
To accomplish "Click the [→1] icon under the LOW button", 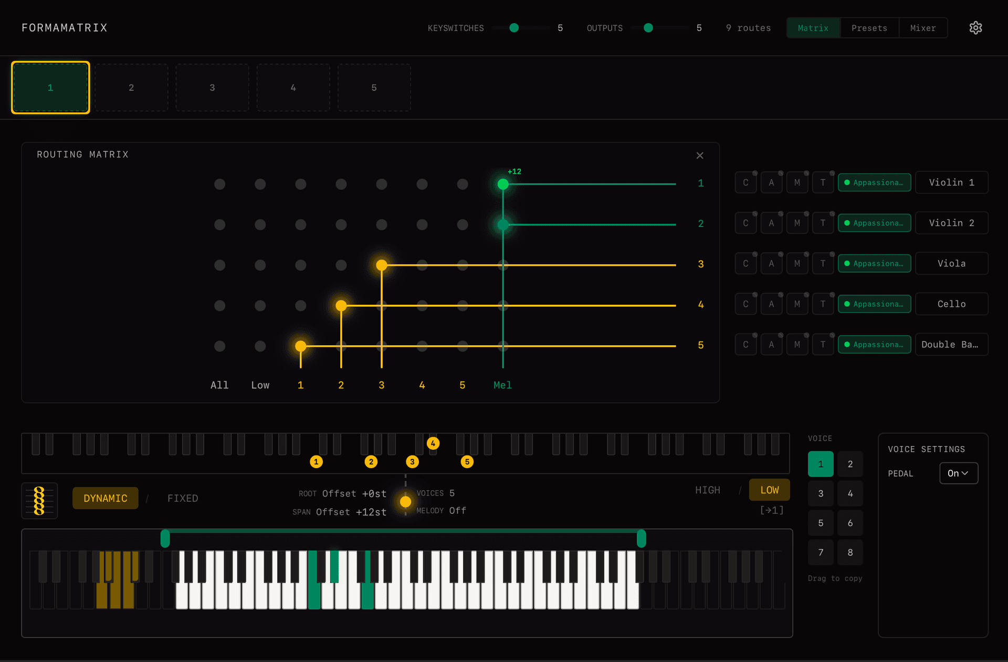I will pyautogui.click(x=770, y=510).
